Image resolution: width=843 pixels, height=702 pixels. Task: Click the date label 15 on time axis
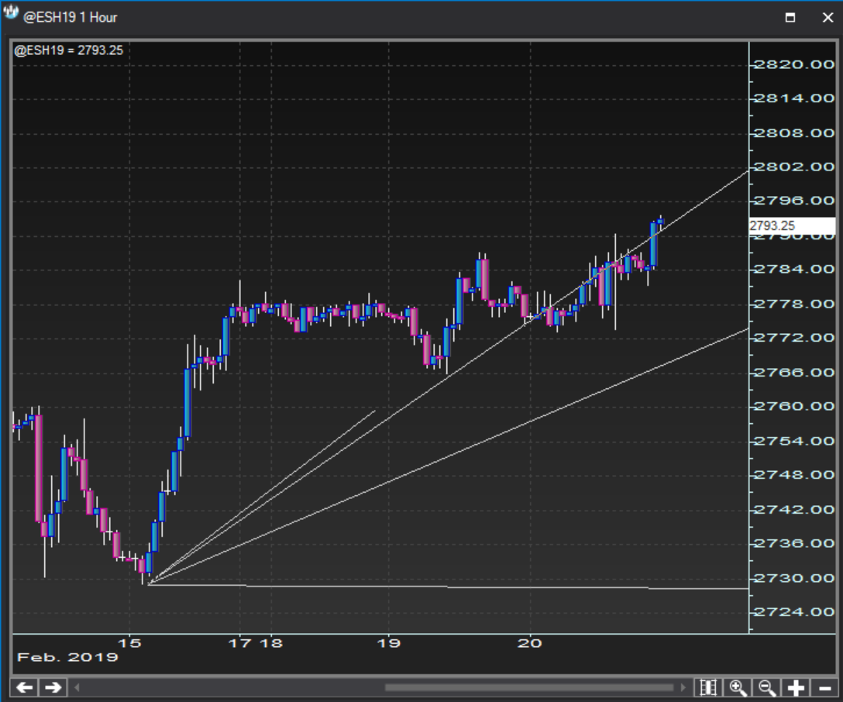(129, 643)
